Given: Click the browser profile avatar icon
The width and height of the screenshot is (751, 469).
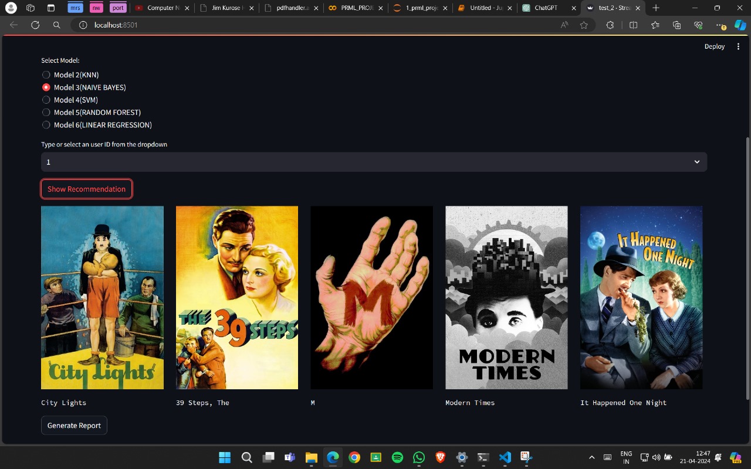Looking at the screenshot, I should 11,8.
